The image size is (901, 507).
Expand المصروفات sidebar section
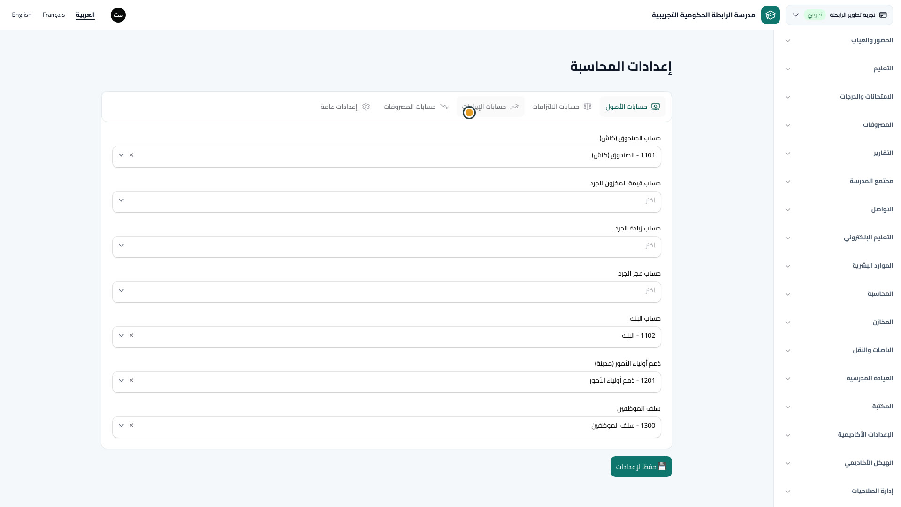point(839,125)
